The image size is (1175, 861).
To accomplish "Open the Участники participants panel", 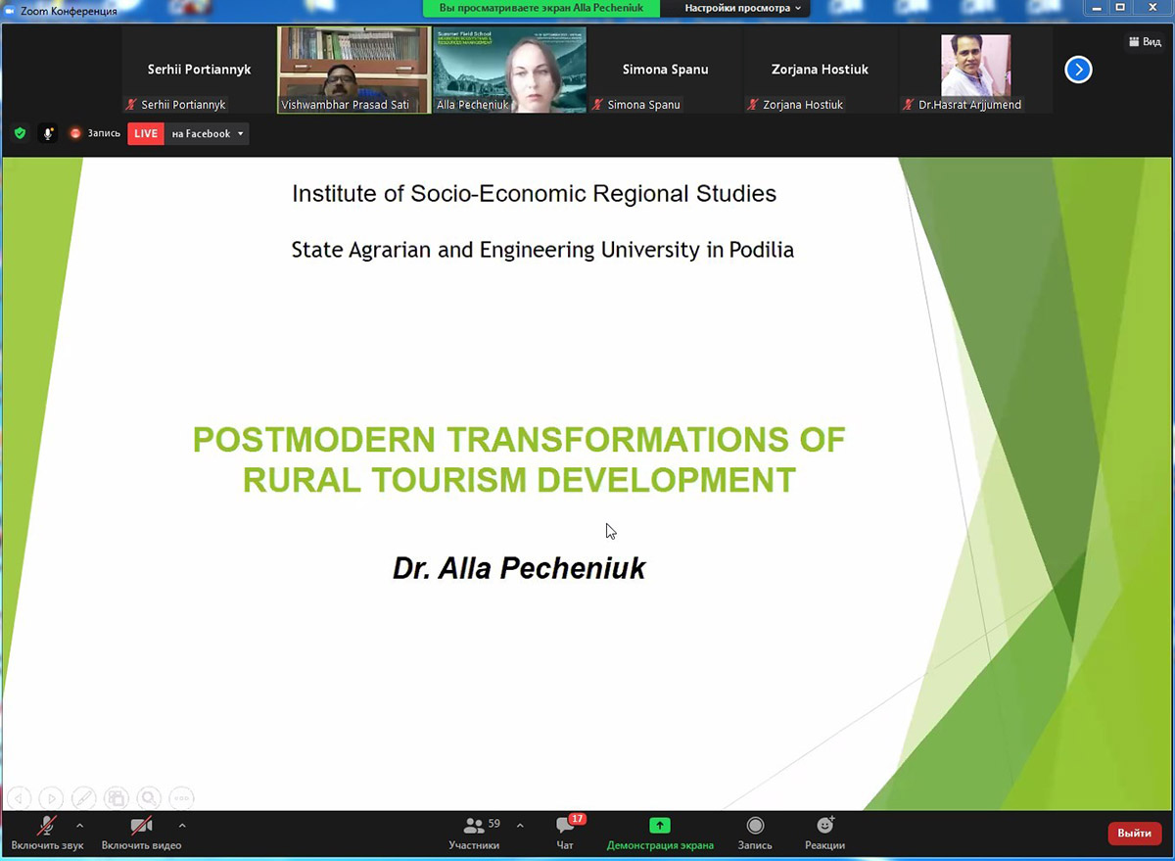I will coord(475,833).
